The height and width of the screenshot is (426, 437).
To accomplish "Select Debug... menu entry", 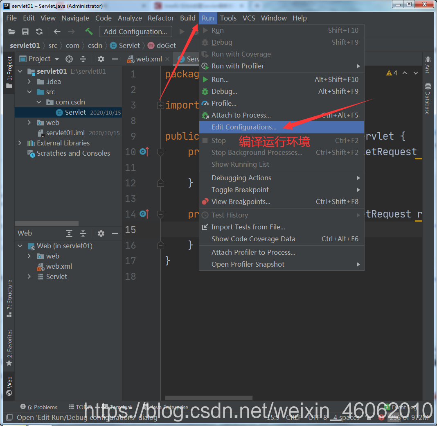I will point(282,91).
